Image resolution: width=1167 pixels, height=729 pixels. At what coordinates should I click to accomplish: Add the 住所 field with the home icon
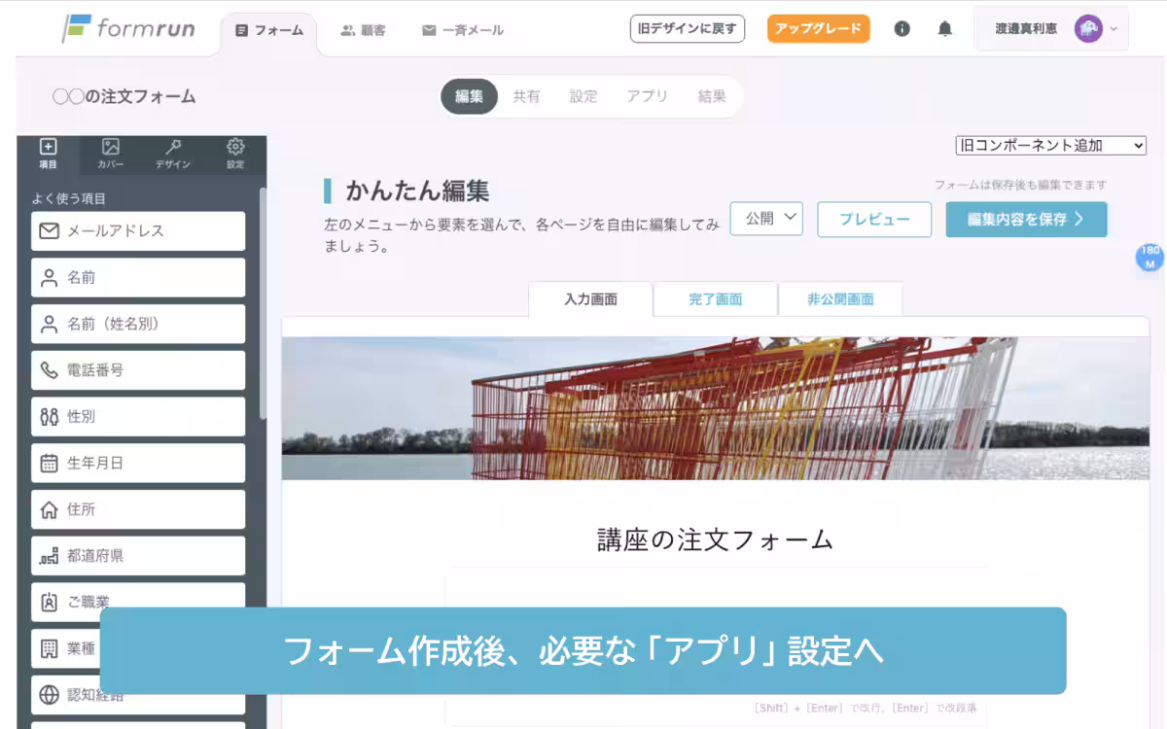[138, 509]
